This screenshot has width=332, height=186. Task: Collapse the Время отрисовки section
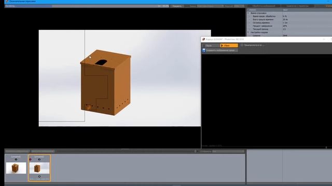click(x=248, y=13)
